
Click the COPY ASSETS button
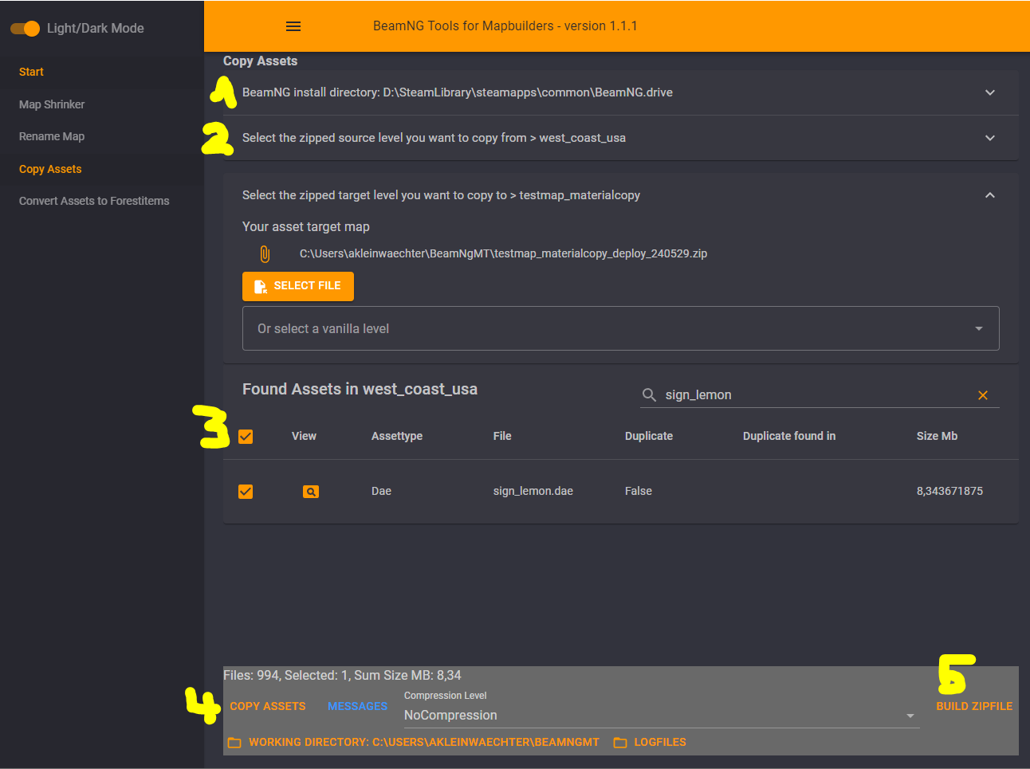click(268, 707)
